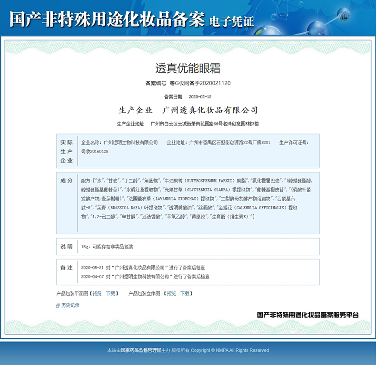The width and height of the screenshot is (376, 365).
Task: Click the 国产非特殊用途化妆品备案服务平台 signature text
Action: click(x=307, y=315)
